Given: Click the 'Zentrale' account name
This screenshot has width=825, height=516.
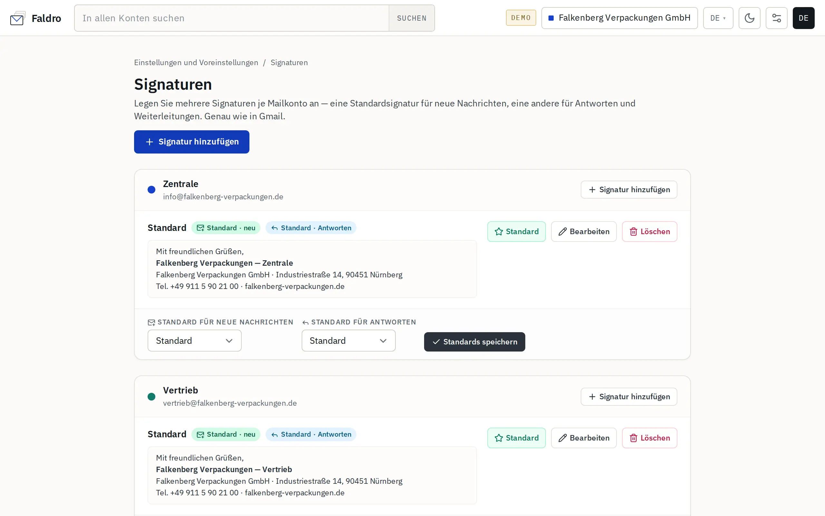Looking at the screenshot, I should [x=180, y=184].
